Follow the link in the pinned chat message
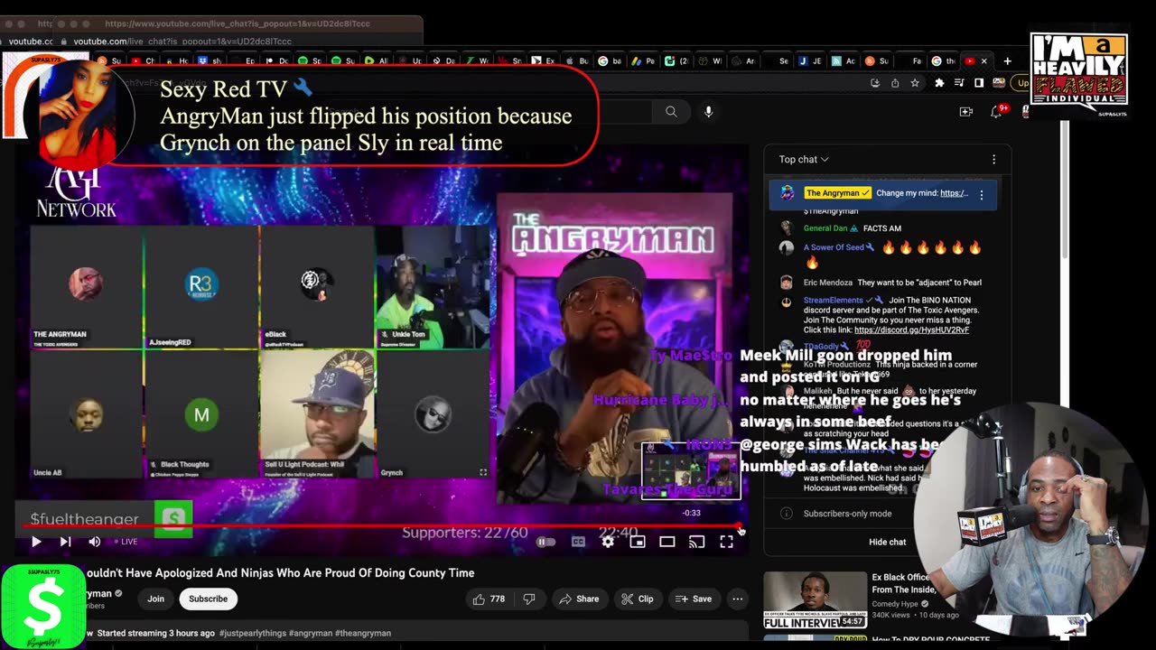This screenshot has width=1156, height=650. tap(954, 193)
